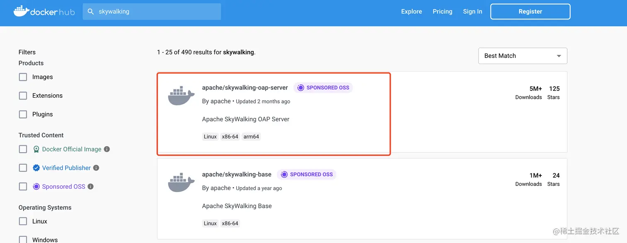
Task: Click whale image icon for skywalking-base
Action: (x=181, y=183)
